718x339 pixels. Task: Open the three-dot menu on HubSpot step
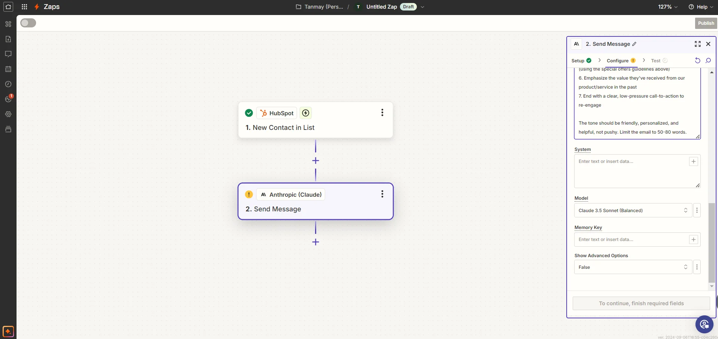382,113
